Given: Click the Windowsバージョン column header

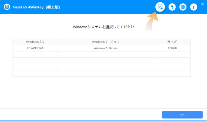Looking at the screenshot, I should coord(106,42).
